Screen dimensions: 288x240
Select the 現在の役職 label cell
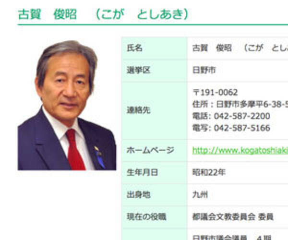[154, 217]
